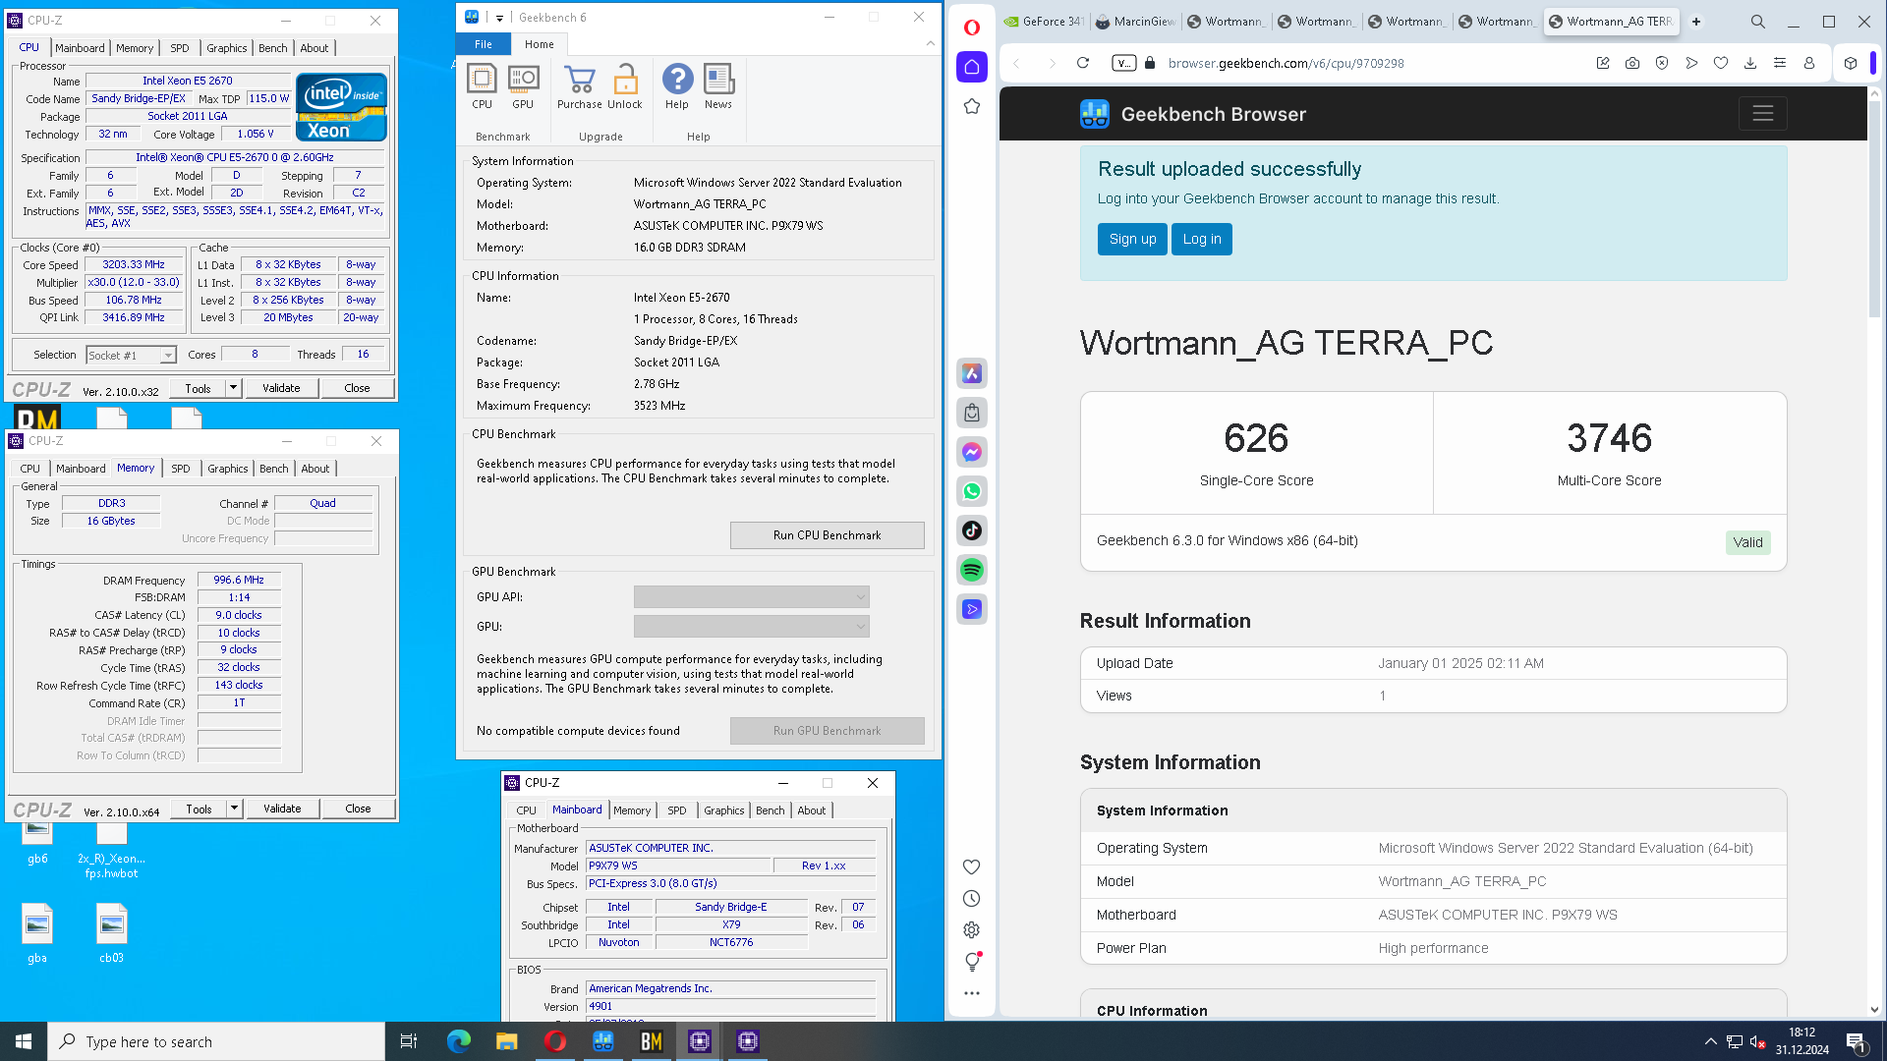Open the GPU API combo box in Geekbench
This screenshot has height=1061, width=1887.
tap(752, 597)
